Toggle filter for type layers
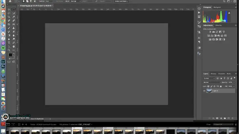The image size is (239, 134). pyautogui.click(x=224, y=78)
